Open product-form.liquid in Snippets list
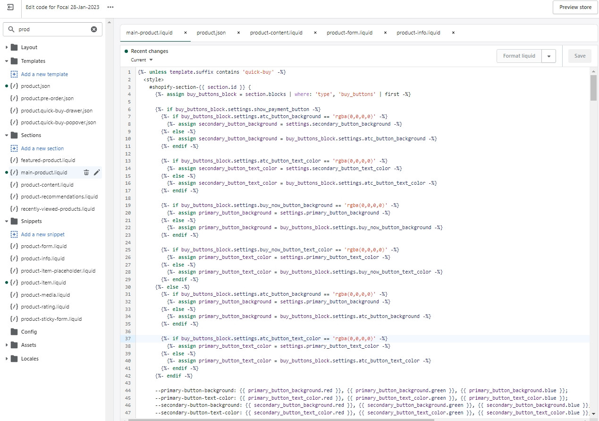Screen dimensions: 599x421 (x=44, y=246)
